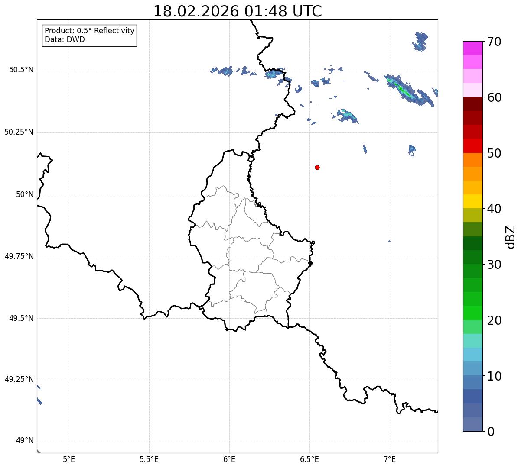Click the 18.02.2026 01:48 UTC title
This screenshot has width=521, height=468.
pyautogui.click(x=238, y=11)
